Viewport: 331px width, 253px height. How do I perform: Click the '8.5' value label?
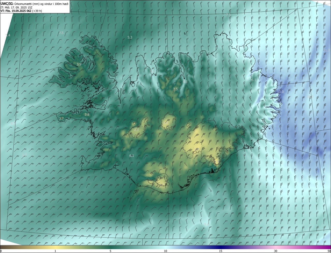(x=185, y=82)
